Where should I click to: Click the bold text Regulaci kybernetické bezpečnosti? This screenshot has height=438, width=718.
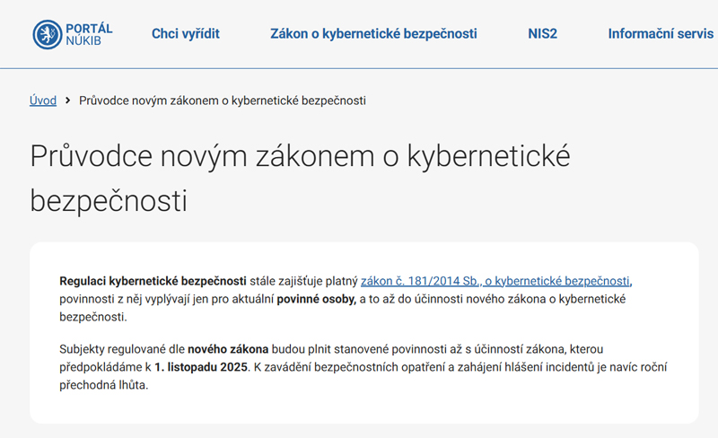tap(153, 281)
